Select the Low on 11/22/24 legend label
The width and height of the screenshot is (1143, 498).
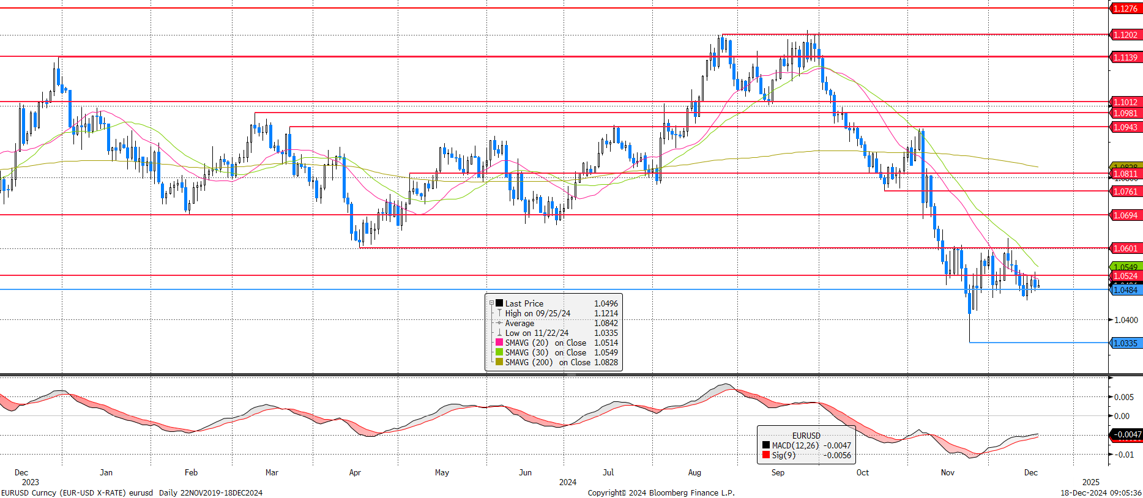click(537, 333)
